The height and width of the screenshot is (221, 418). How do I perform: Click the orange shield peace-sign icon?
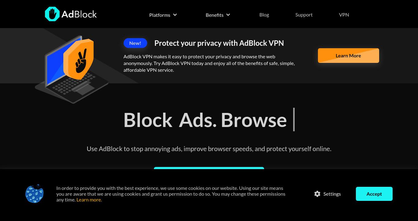78,59
